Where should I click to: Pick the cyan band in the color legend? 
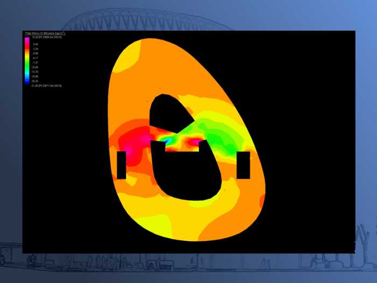pos(27,75)
